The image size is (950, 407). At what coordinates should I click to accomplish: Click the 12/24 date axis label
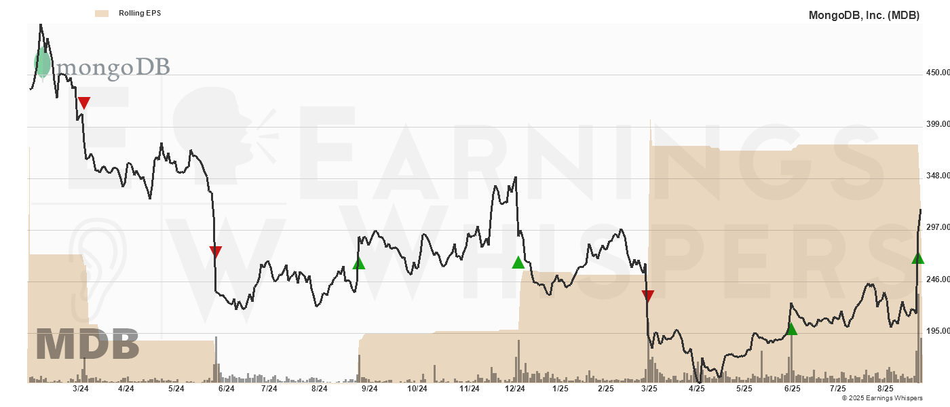(x=514, y=389)
